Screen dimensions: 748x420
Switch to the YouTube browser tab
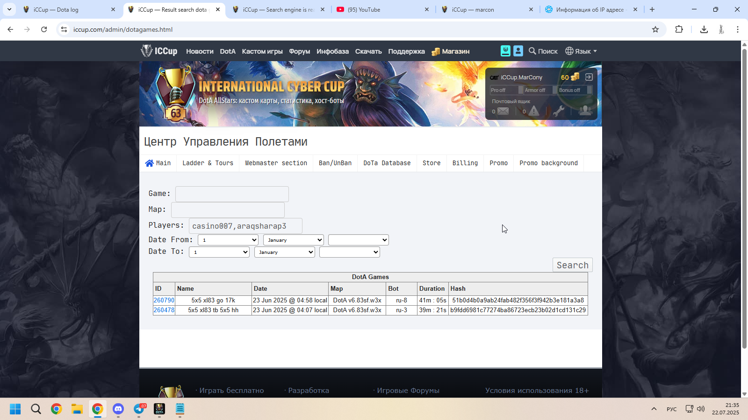pyautogui.click(x=381, y=9)
